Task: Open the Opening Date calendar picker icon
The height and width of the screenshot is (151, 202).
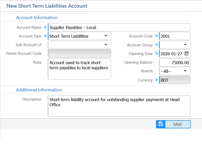Action: 187,53
